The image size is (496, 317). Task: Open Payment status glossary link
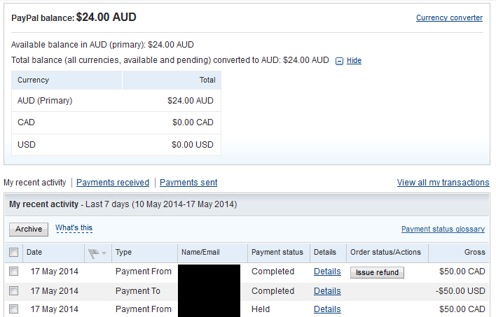[x=443, y=229]
